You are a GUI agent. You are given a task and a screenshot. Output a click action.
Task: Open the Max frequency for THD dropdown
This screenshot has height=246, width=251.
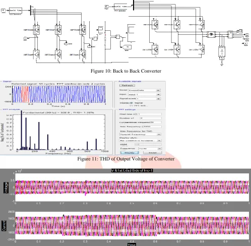[140, 135]
